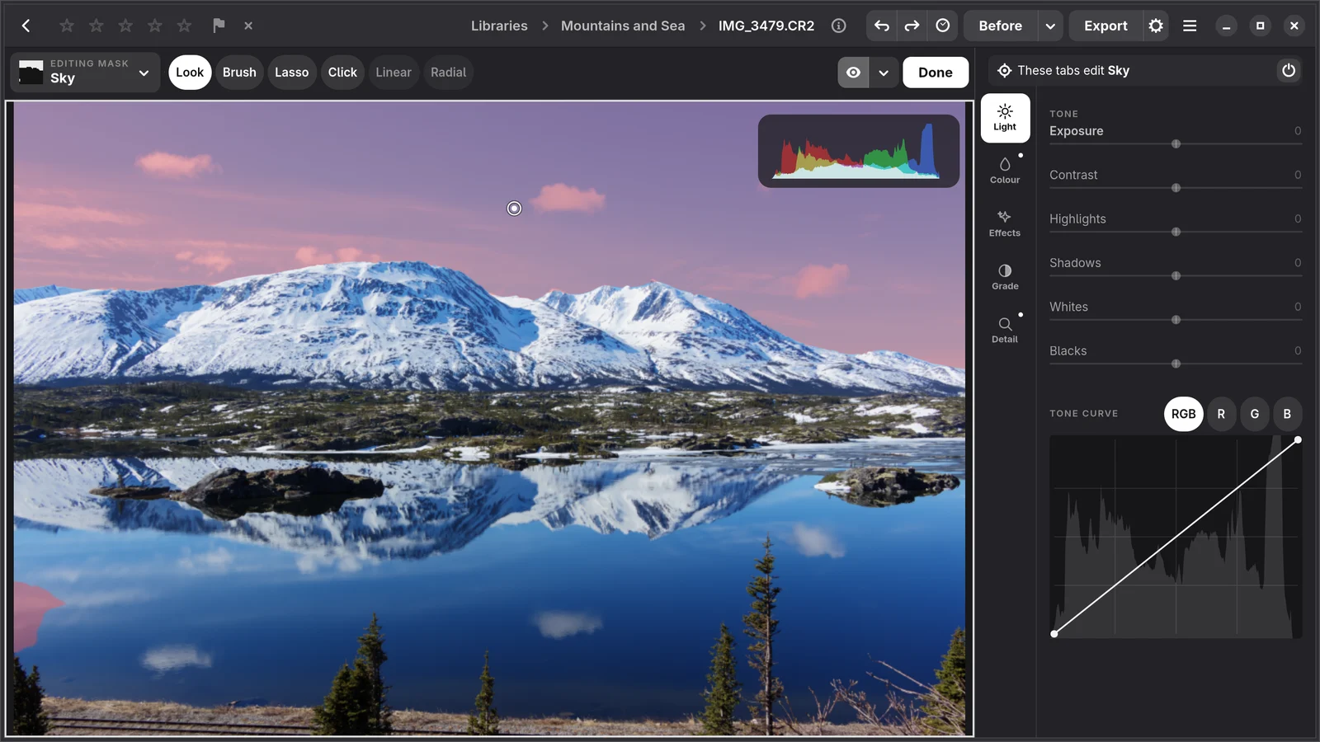Select the Click mask tool

(342, 73)
